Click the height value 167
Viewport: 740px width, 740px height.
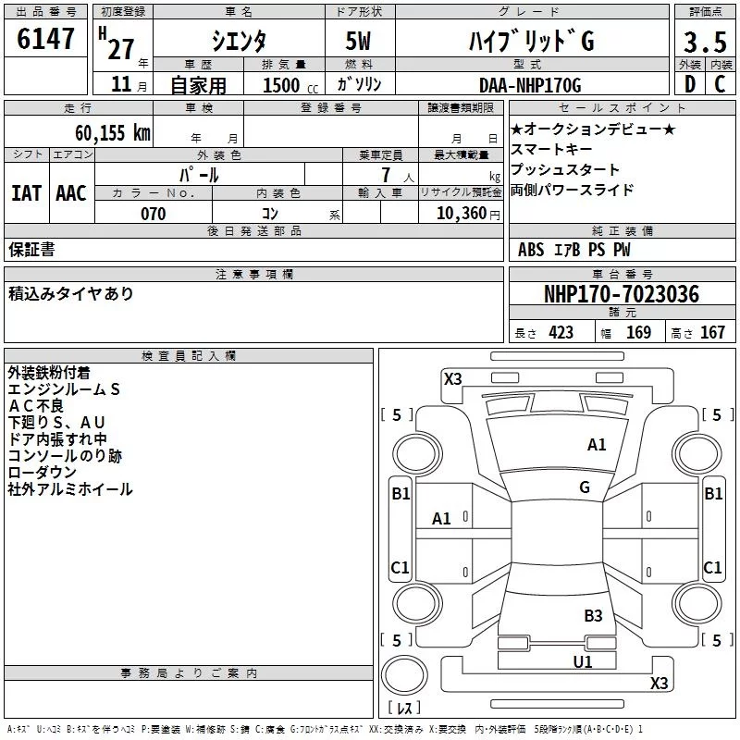[x=712, y=333]
